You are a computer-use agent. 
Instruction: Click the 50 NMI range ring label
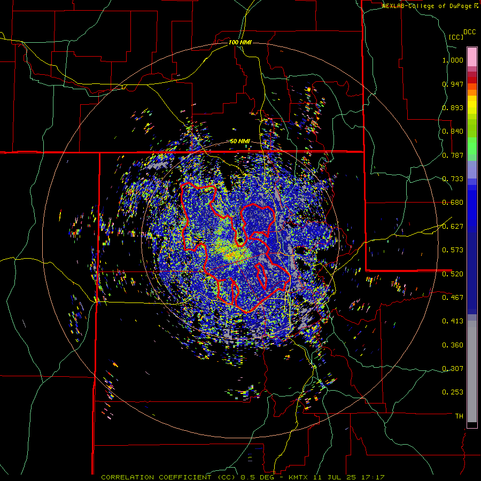240,142
